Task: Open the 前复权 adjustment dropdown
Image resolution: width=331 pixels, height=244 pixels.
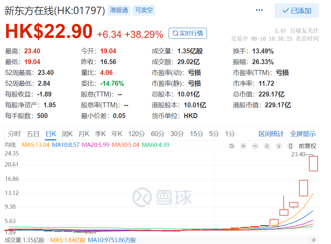Action: pyautogui.click(x=307, y=146)
